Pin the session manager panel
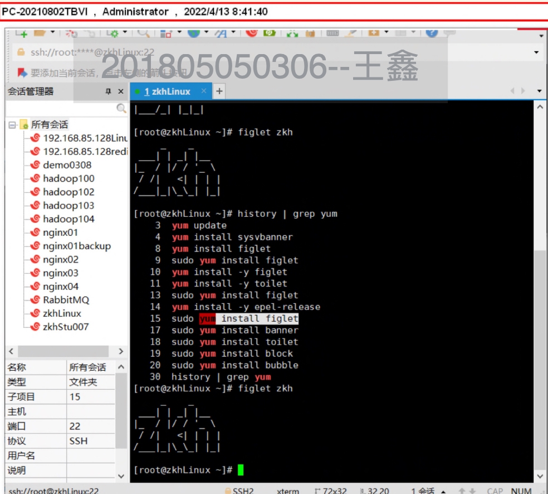The image size is (548, 494). coord(108,91)
